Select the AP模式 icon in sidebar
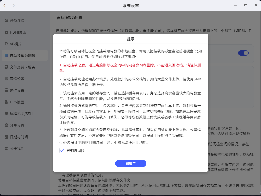Viewport: 261px width, 196px height. coord(6,44)
